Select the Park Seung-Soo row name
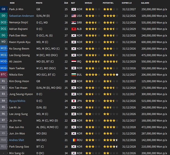The width and height of the screenshot is (170, 155). (x=19, y=147)
